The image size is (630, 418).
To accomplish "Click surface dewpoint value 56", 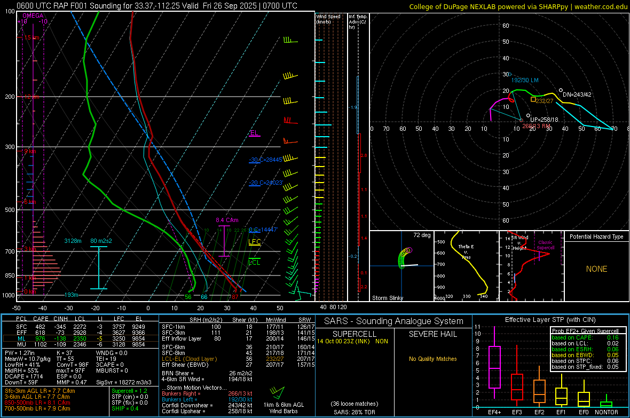I will click(188, 297).
